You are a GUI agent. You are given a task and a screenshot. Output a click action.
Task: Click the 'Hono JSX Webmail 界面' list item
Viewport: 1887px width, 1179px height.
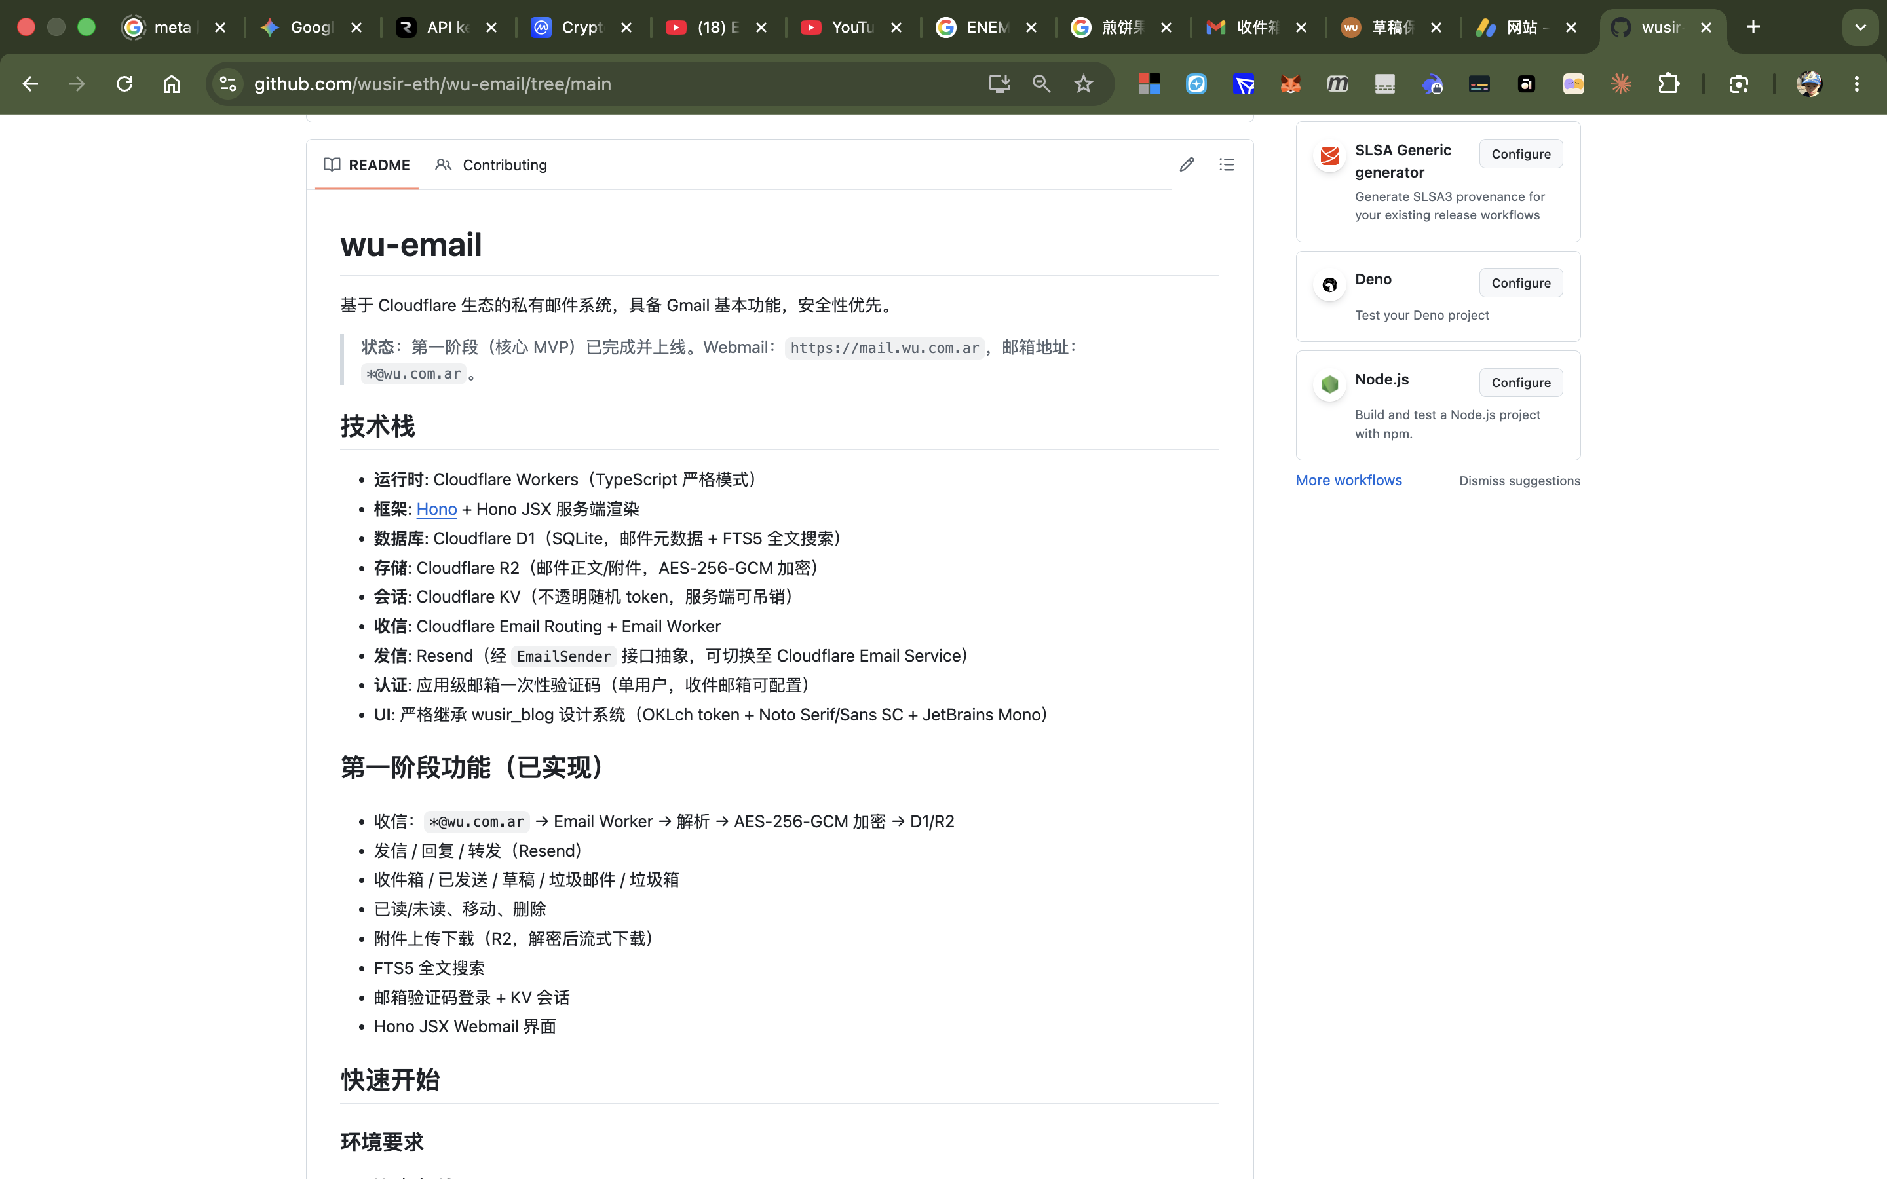[x=465, y=1026]
